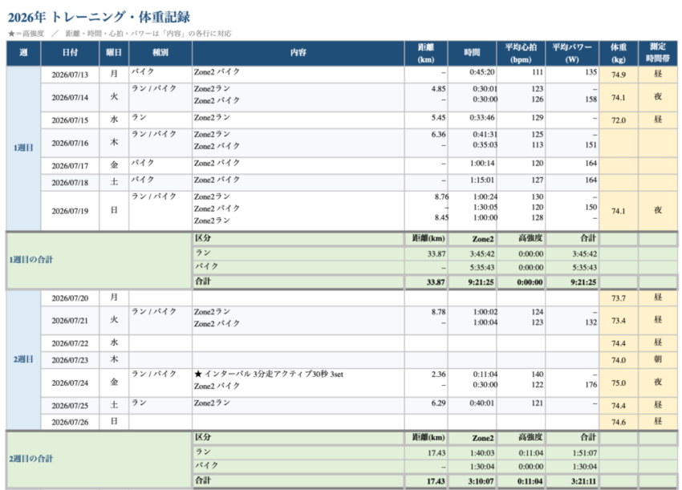Screen dimensions: 682x490
Task: Select the 朝 time-of-day cell
Action: (x=658, y=360)
